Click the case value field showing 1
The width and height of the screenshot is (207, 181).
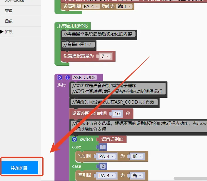(x=103, y=147)
